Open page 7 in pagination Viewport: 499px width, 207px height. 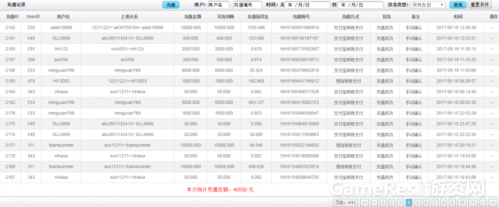(435, 202)
